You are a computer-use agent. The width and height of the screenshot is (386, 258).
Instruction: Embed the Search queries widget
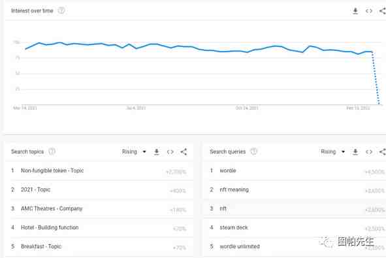[x=369, y=152]
